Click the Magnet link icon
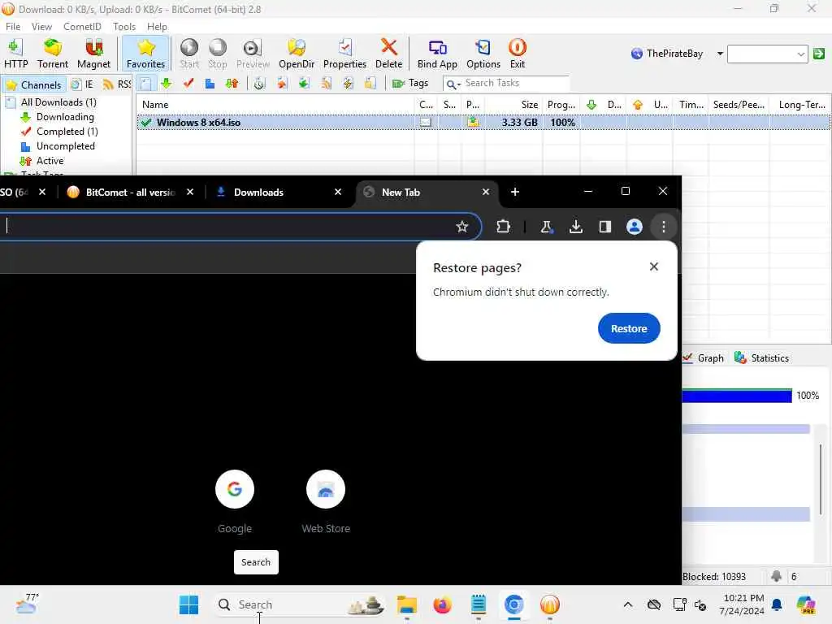The width and height of the screenshot is (832, 624). pyautogui.click(x=94, y=53)
